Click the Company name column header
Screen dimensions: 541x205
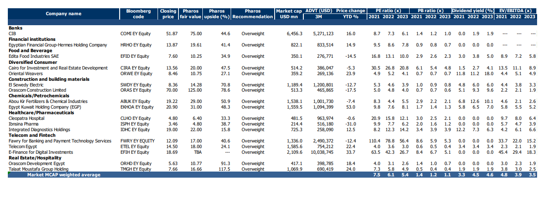[x=64, y=13]
